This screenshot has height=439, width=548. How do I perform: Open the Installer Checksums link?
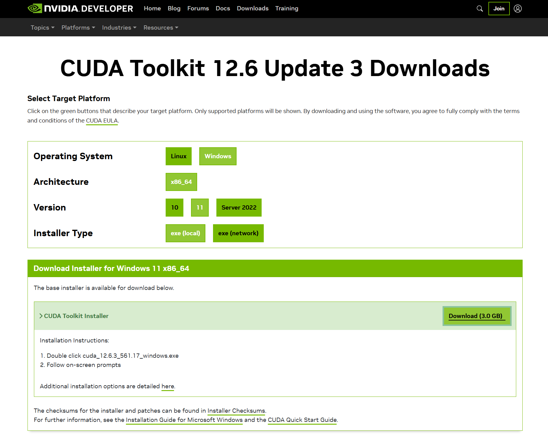pos(236,411)
